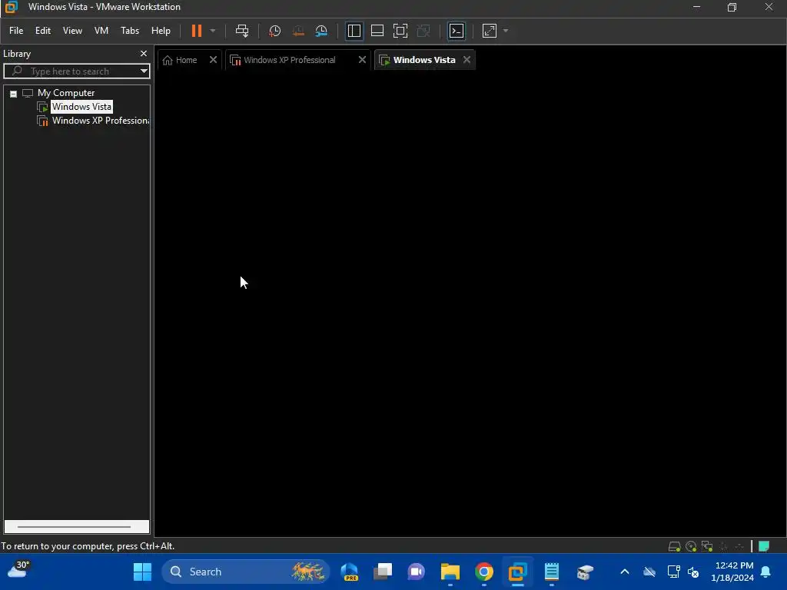Select Windows XP Professional in the library tree
Screen dimensions: 787x590
click(101, 121)
